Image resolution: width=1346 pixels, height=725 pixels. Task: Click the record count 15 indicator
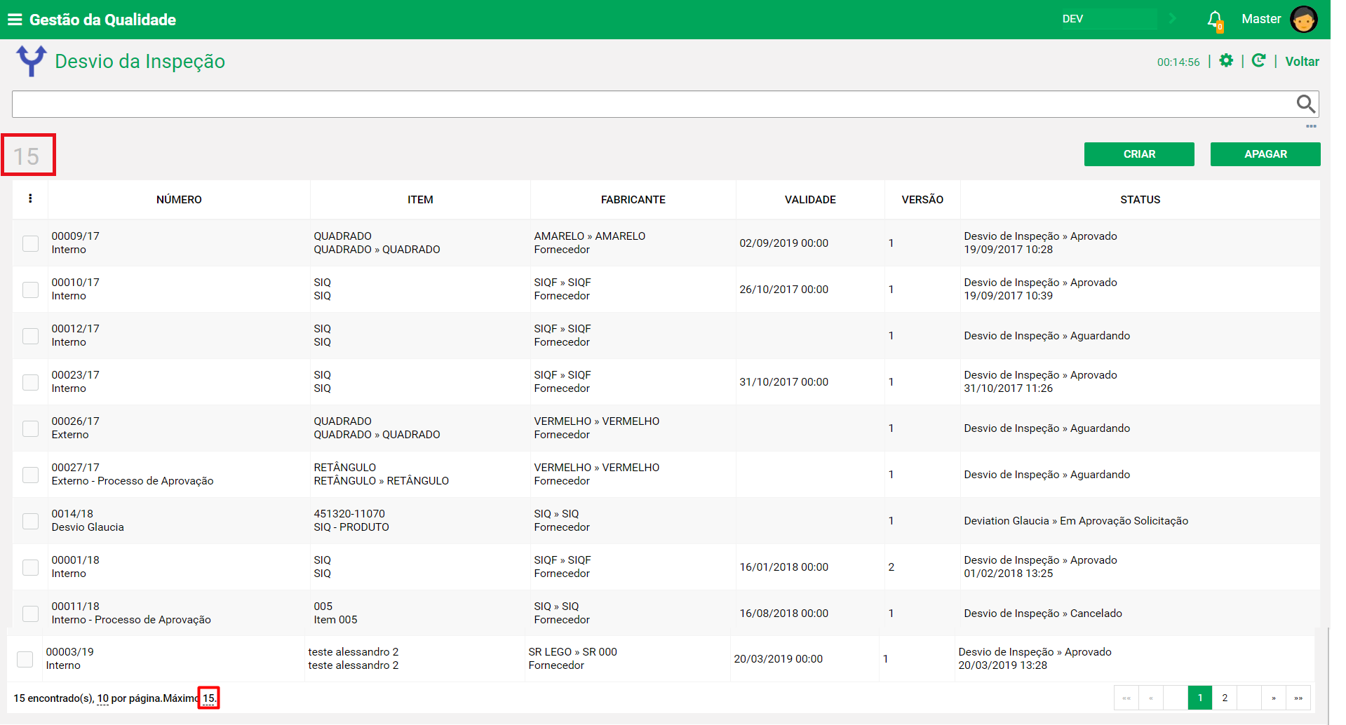coord(27,156)
